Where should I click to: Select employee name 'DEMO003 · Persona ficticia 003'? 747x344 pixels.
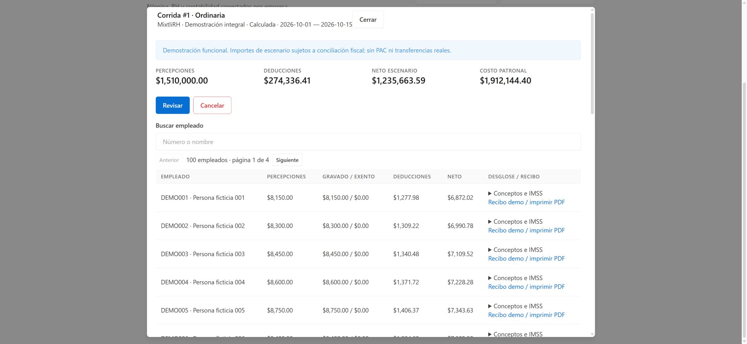click(x=203, y=254)
